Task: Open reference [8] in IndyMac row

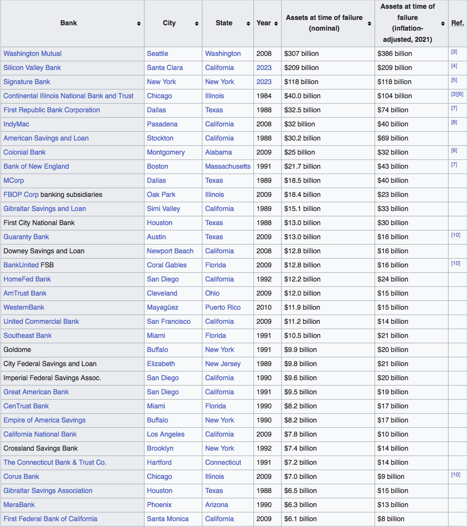Action: [x=454, y=122]
